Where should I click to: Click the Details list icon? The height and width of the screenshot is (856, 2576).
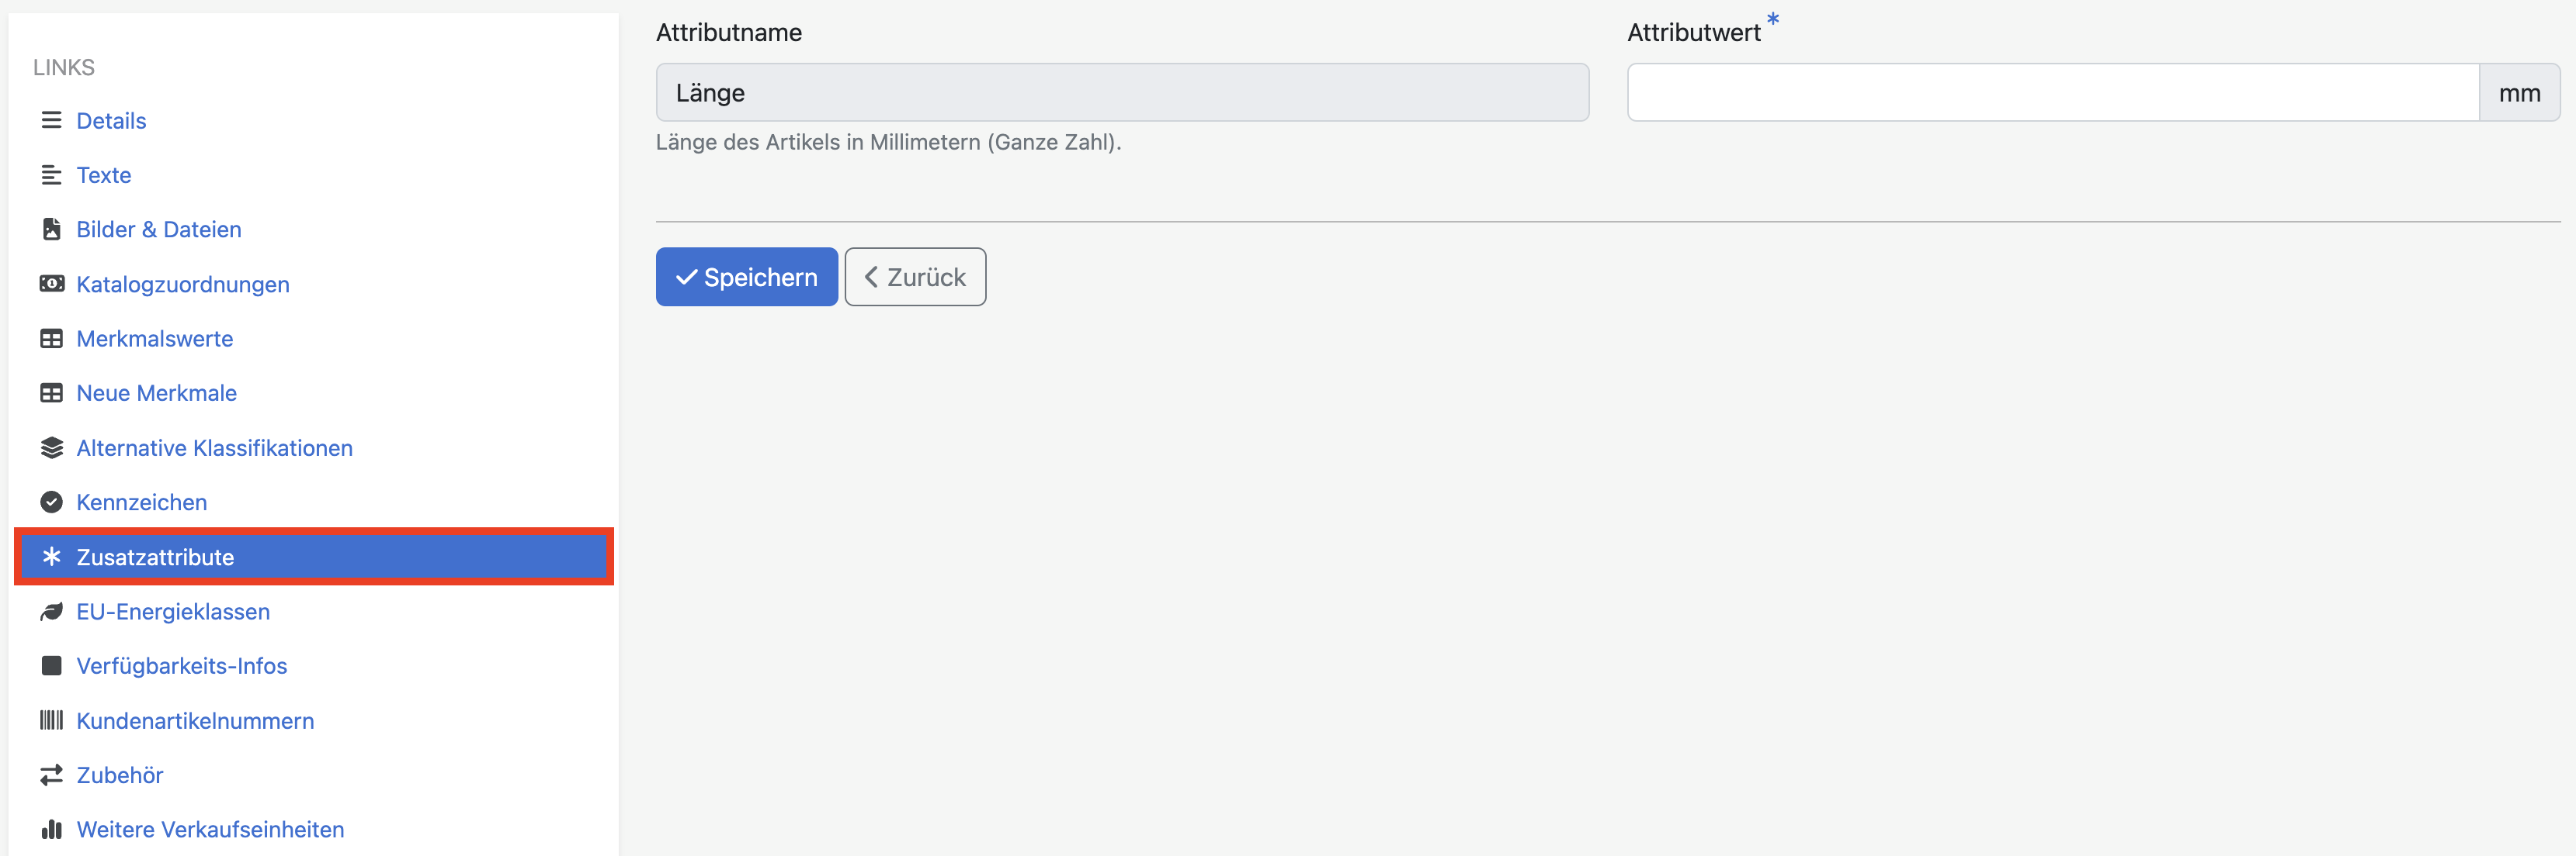51,121
